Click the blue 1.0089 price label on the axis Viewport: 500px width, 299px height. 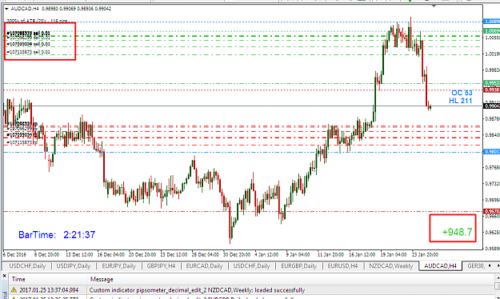492,22
